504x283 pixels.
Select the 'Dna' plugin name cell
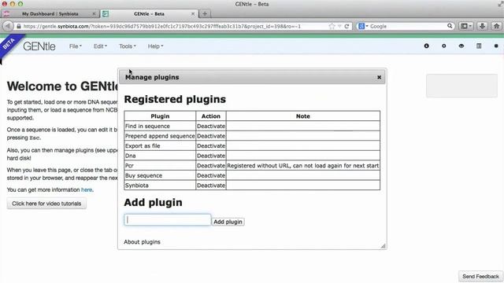(160, 156)
